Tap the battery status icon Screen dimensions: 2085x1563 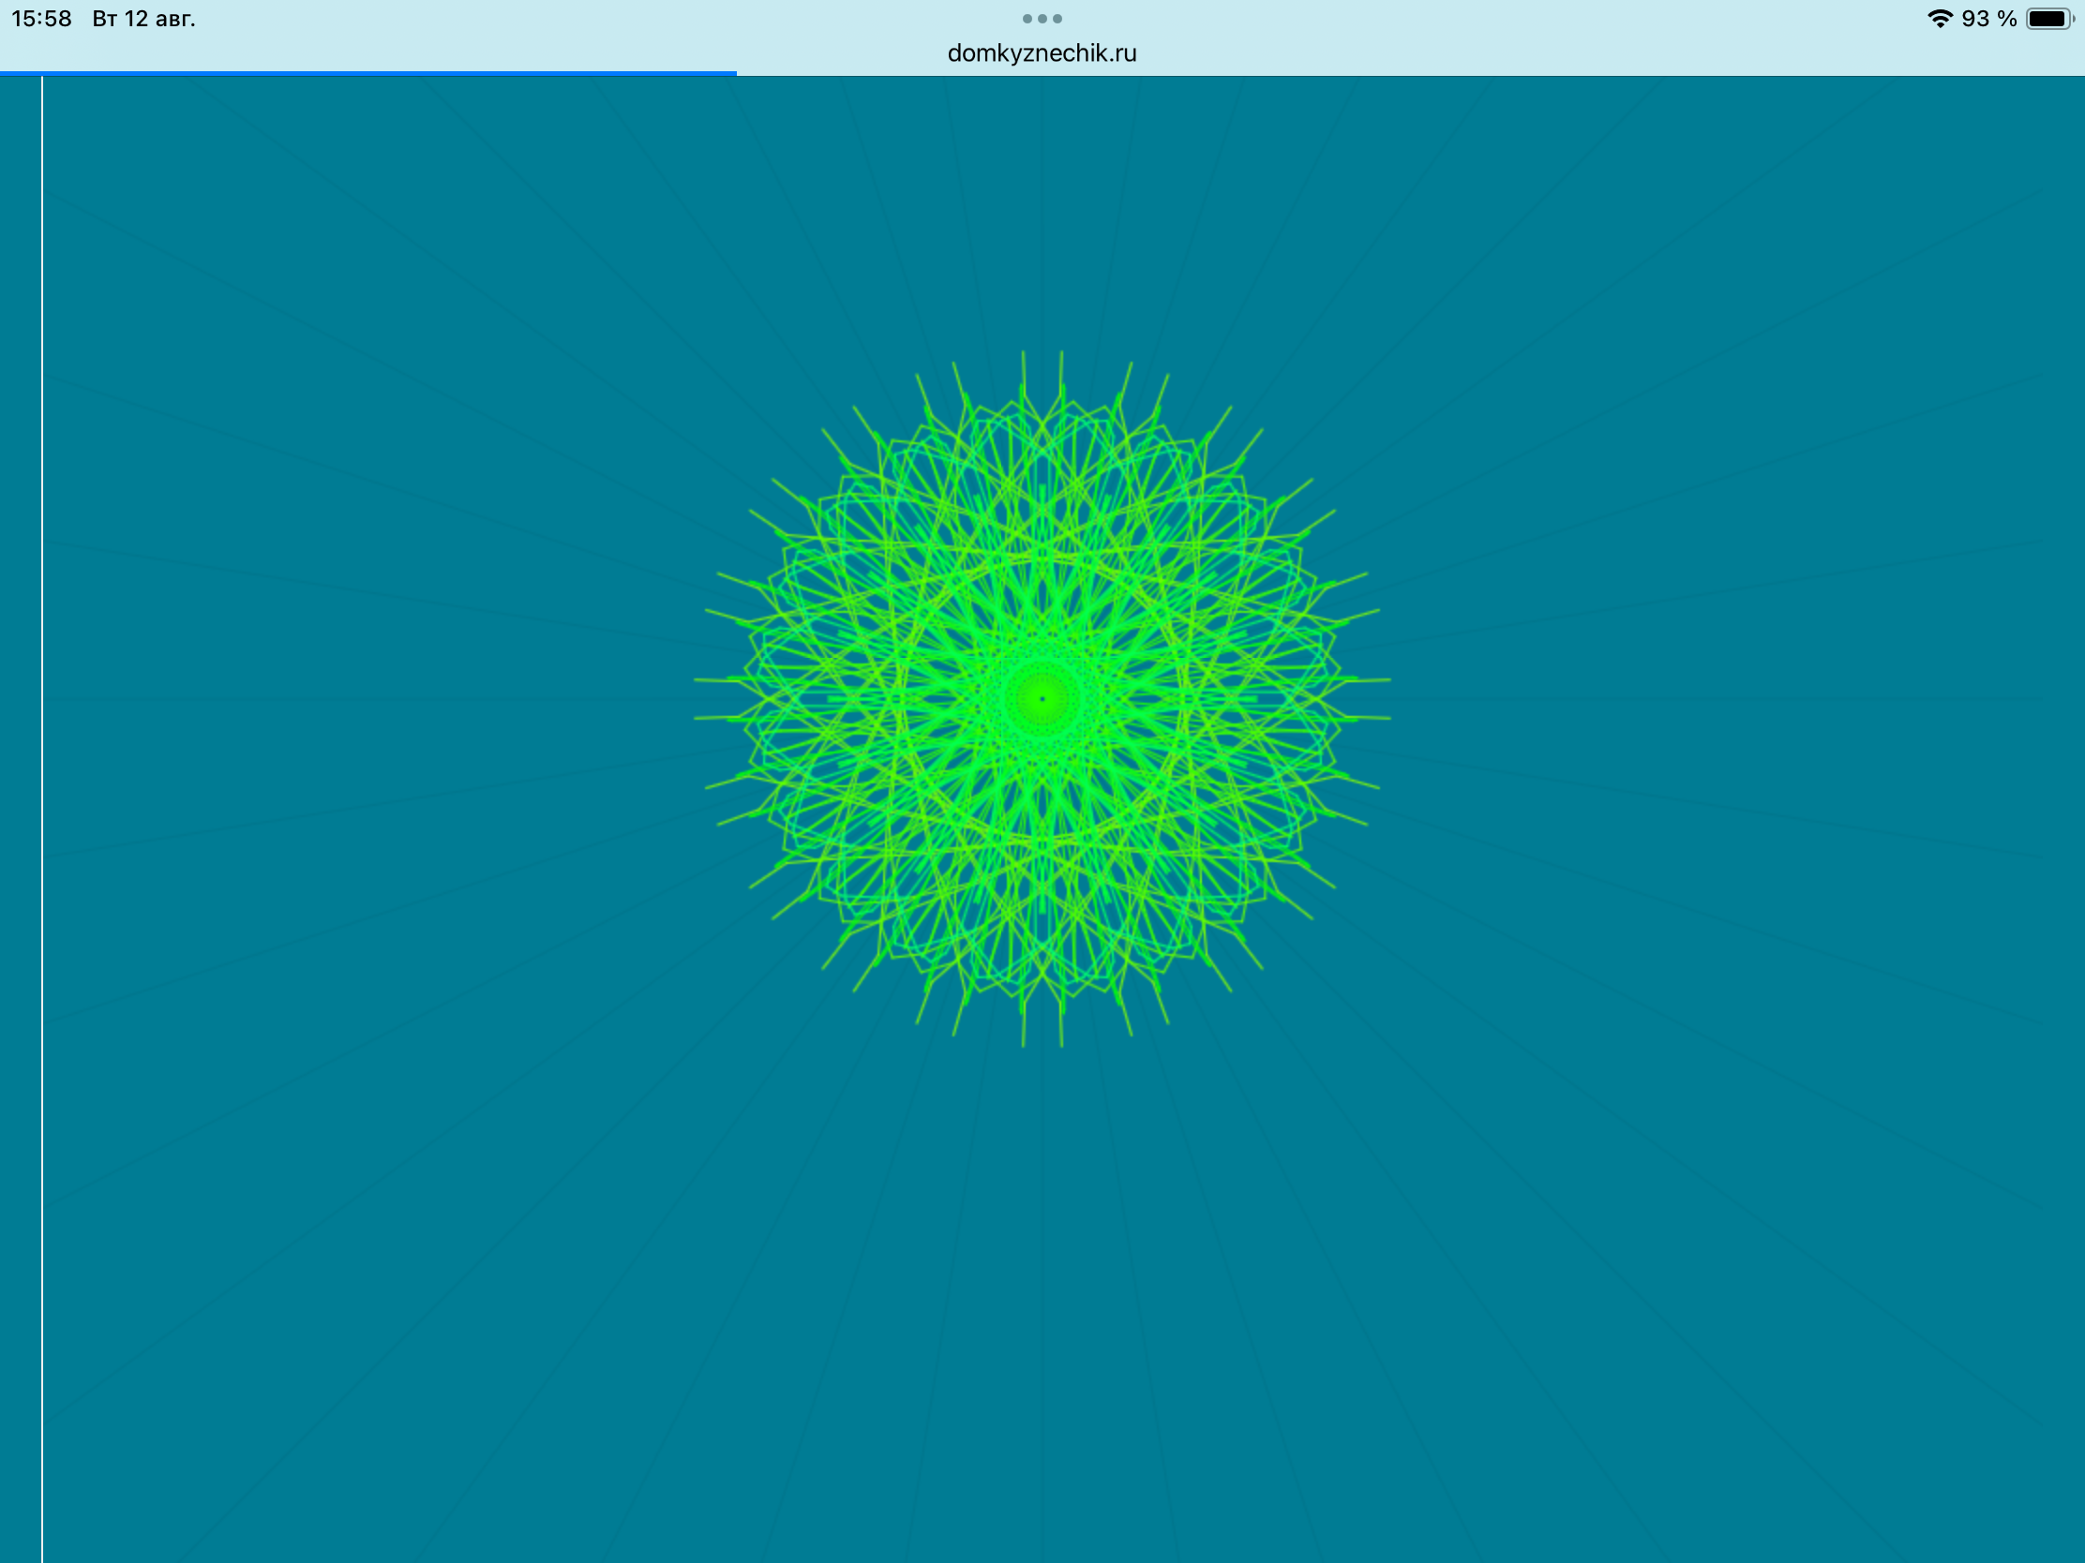pos(2049,19)
